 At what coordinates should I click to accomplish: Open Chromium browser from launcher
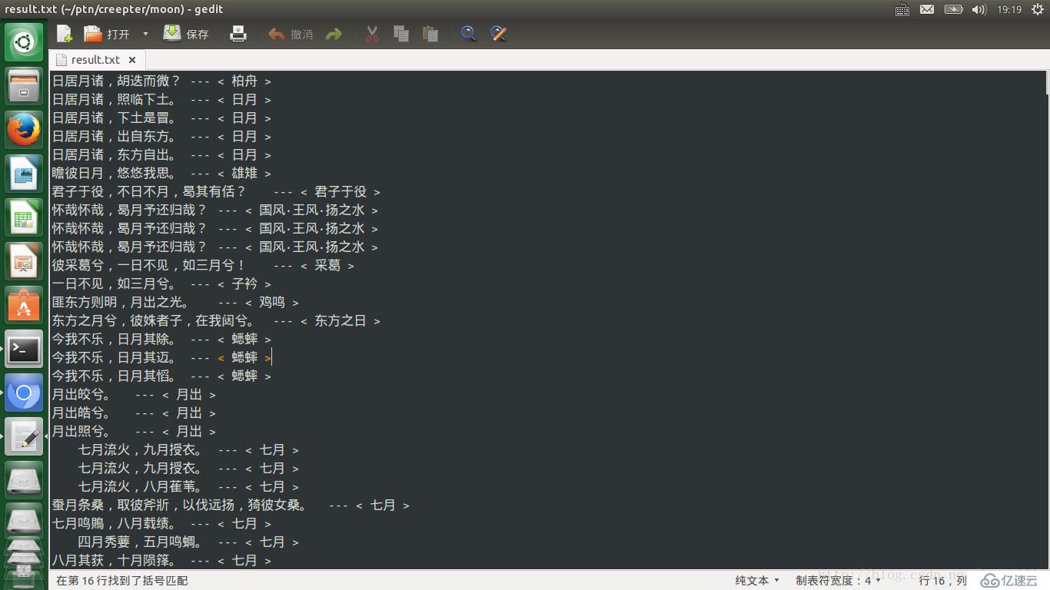pyautogui.click(x=24, y=393)
